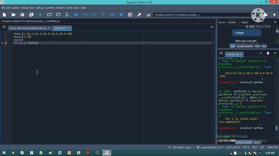Open Word from the taskbar

click(x=60, y=153)
